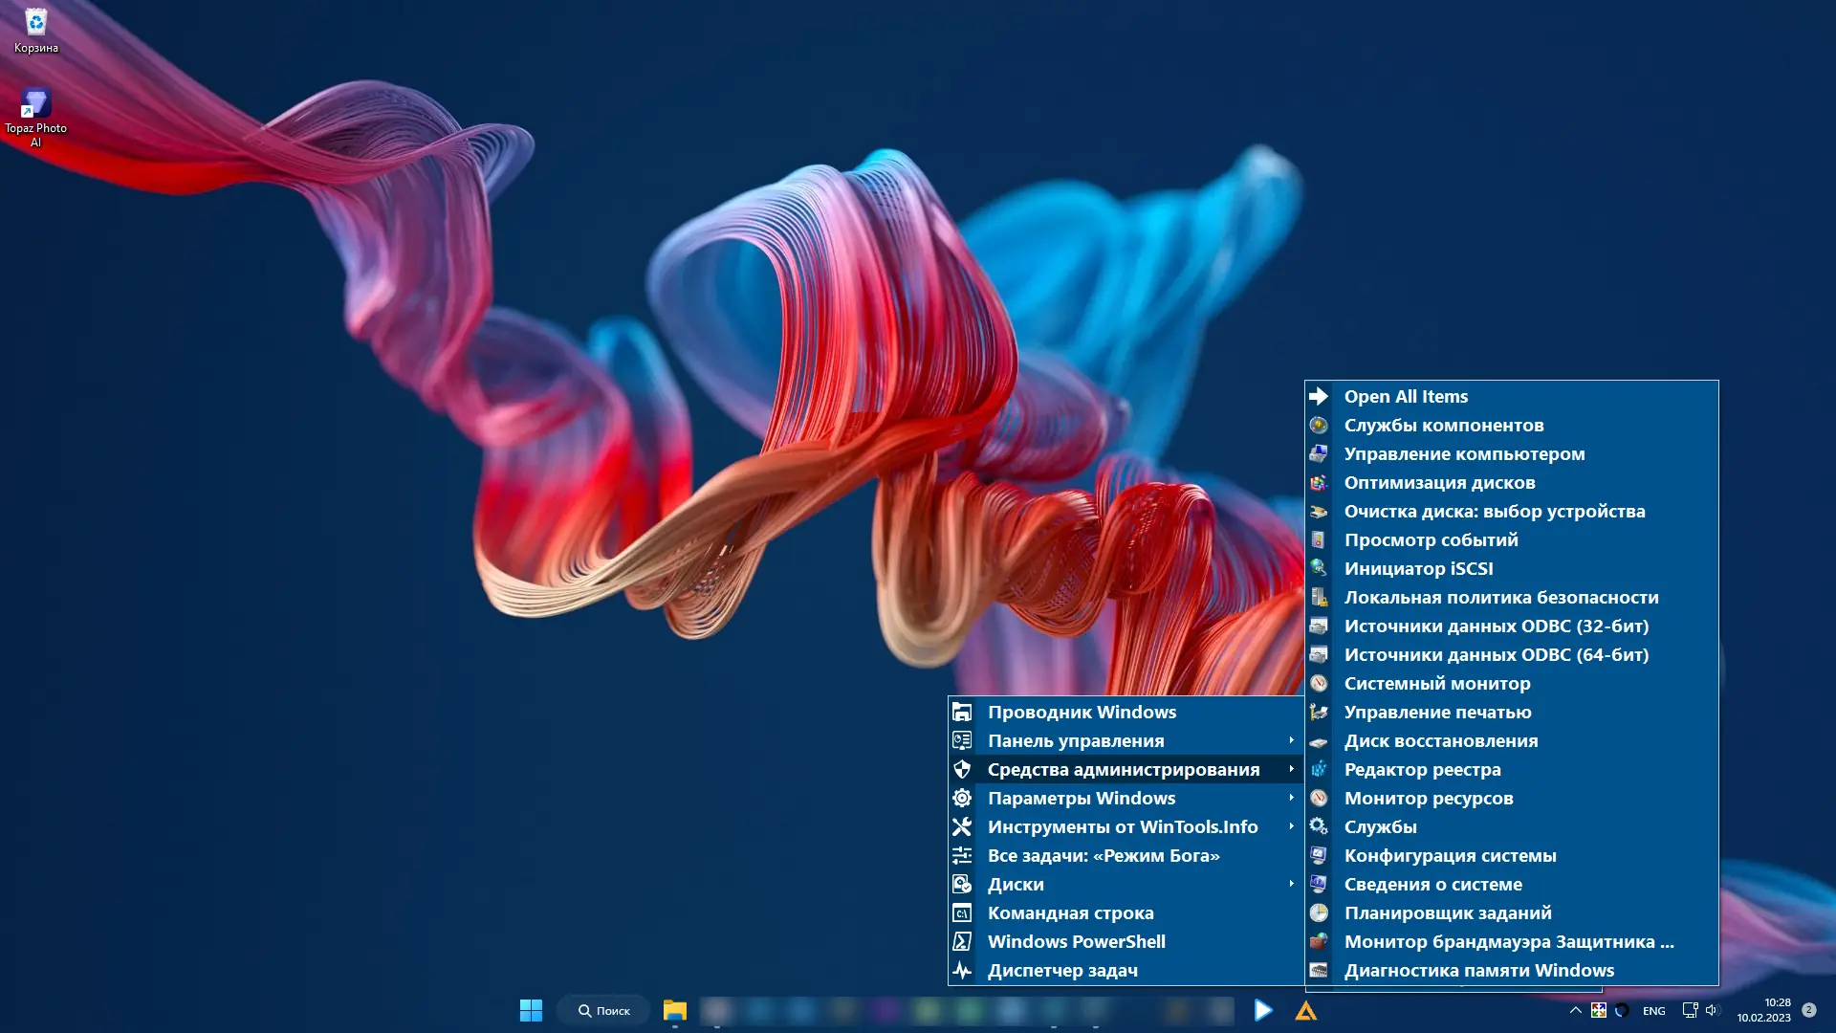The height and width of the screenshot is (1033, 1836).
Task: Select Командная строка menu entry
Action: 1070,912
